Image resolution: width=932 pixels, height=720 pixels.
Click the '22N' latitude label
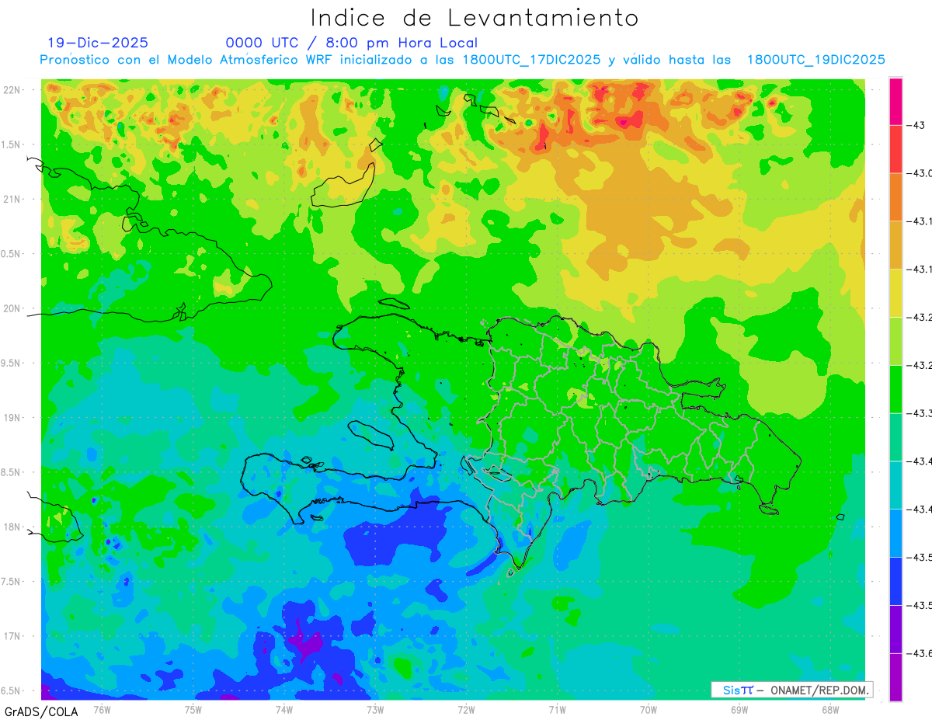12,90
